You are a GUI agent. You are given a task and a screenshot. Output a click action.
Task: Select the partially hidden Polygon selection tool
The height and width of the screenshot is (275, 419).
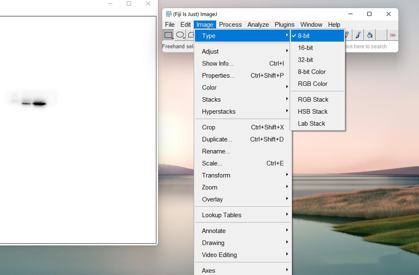point(191,35)
